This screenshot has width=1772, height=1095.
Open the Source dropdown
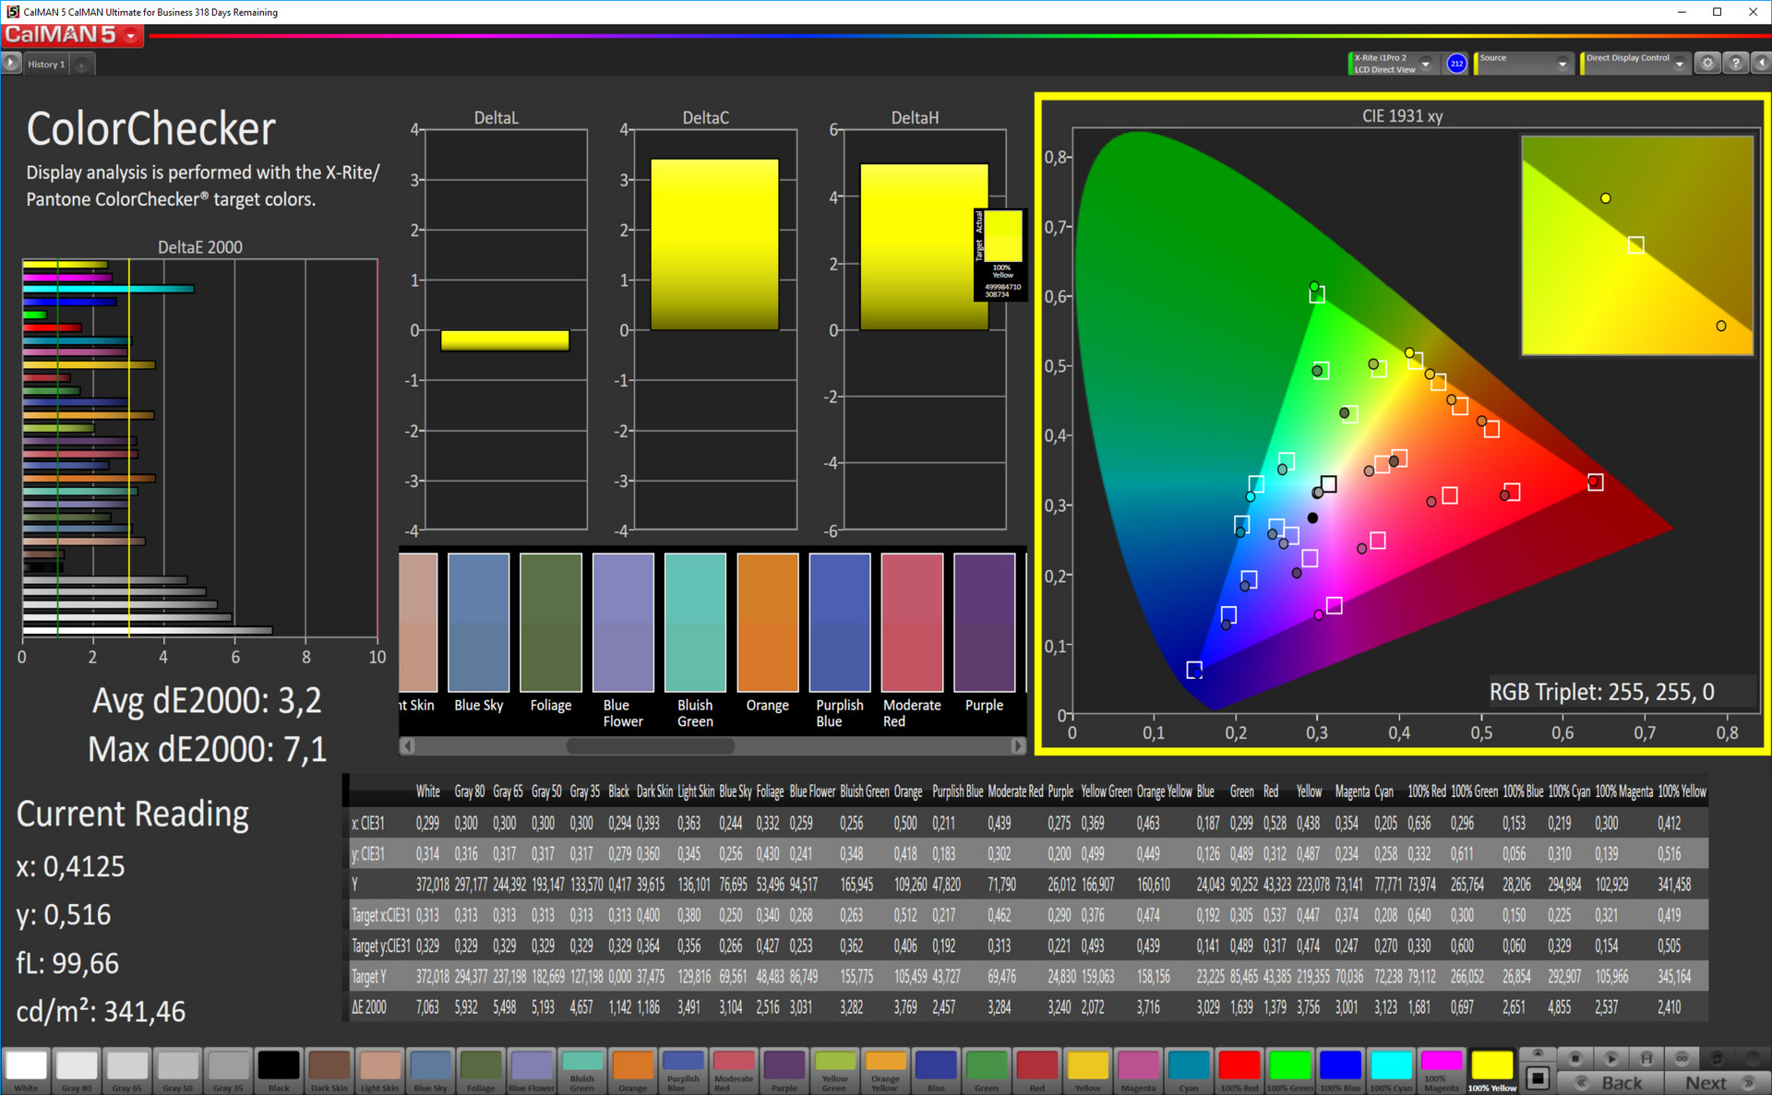(x=1562, y=64)
